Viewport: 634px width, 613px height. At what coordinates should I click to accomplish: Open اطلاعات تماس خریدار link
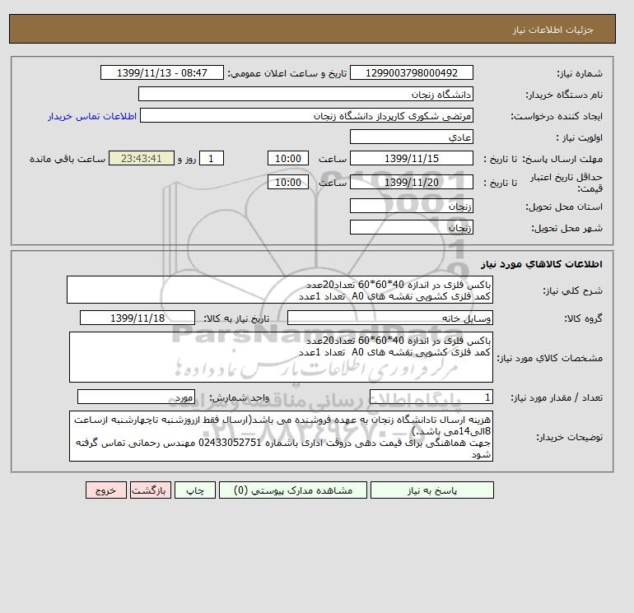92,116
